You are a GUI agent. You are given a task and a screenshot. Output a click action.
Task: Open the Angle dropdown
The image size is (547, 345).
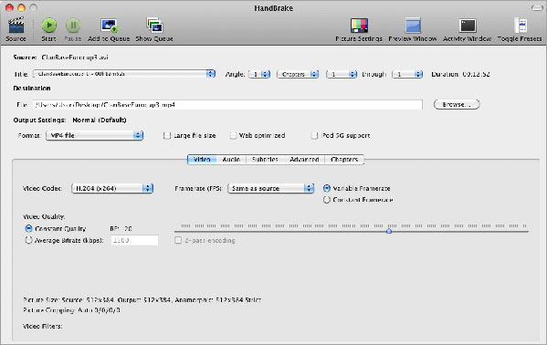pyautogui.click(x=259, y=74)
